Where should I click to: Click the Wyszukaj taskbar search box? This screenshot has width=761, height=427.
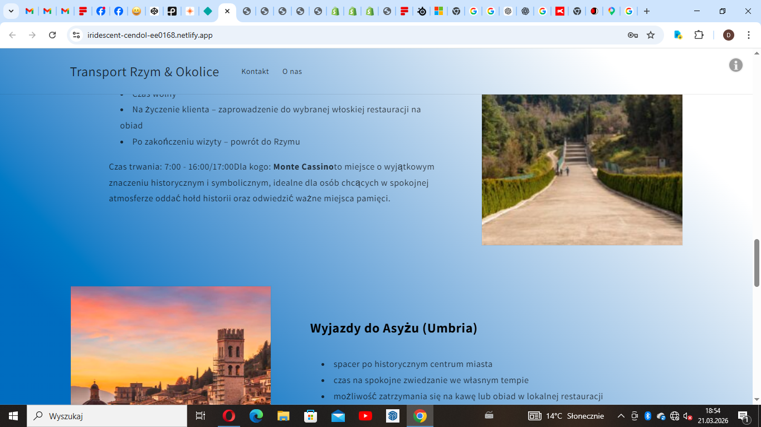(109, 416)
